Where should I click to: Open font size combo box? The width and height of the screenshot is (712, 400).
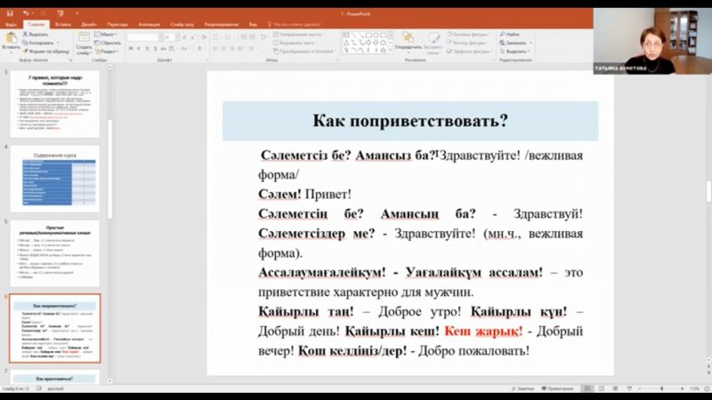[171, 37]
